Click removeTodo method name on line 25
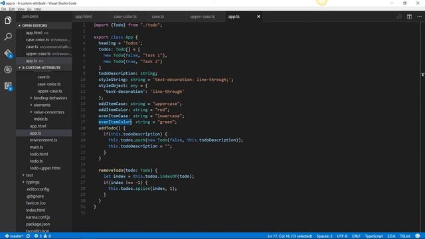Image resolution: width=425 pixels, height=239 pixels. coord(111,170)
